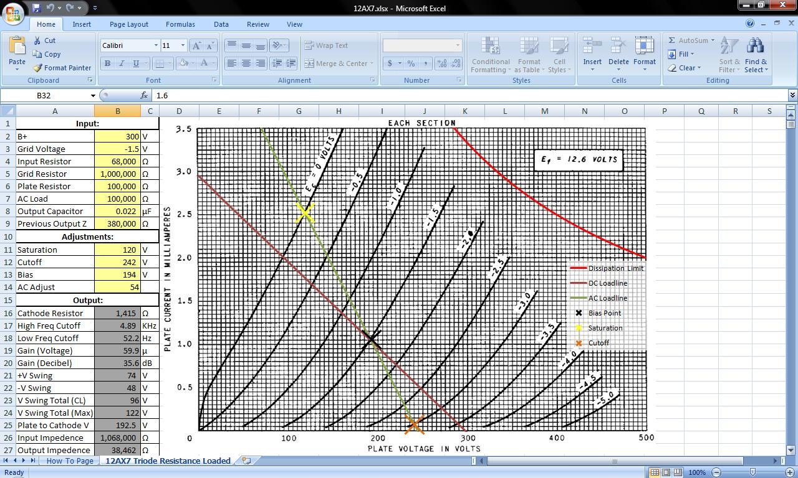Click the Insert Worksheet tab icon
798x478 pixels.
[246, 461]
